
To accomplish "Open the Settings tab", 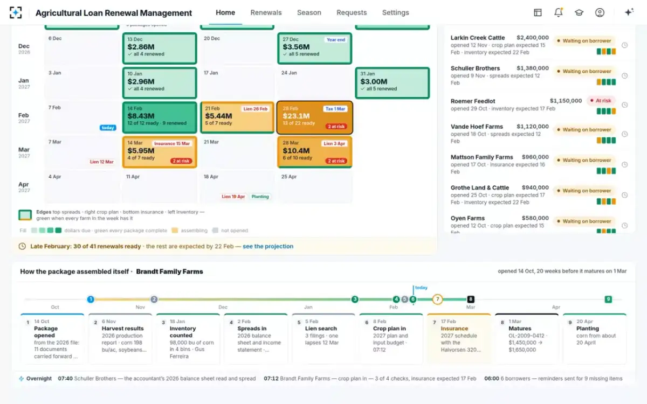I will tap(395, 12).
